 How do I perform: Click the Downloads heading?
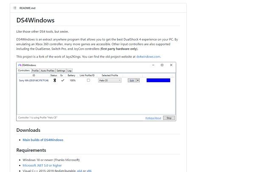point(28,130)
